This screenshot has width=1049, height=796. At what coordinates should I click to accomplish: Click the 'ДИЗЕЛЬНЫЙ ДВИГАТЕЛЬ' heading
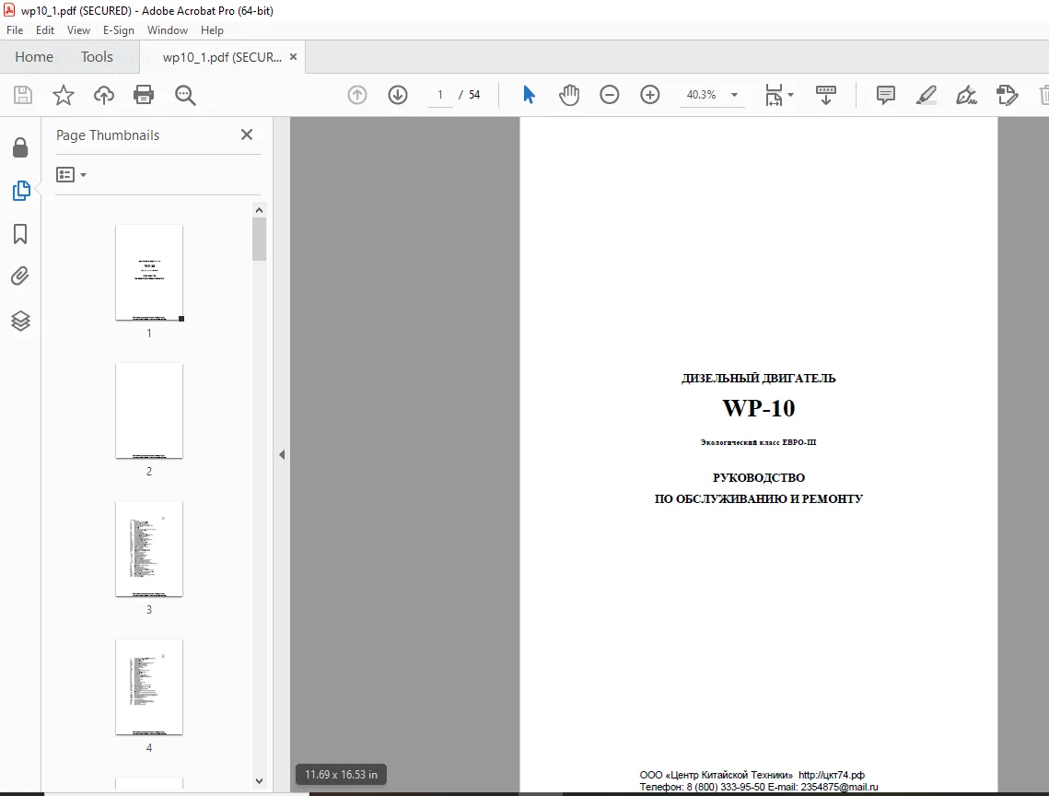pyautogui.click(x=759, y=379)
